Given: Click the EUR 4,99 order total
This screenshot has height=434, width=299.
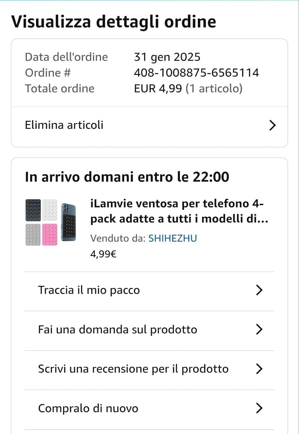Looking at the screenshot, I should [x=158, y=88].
